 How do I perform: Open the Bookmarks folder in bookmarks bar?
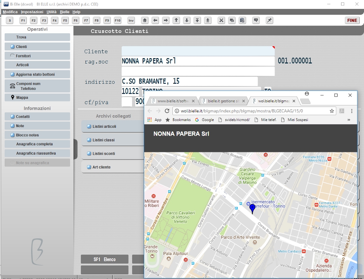178,120
